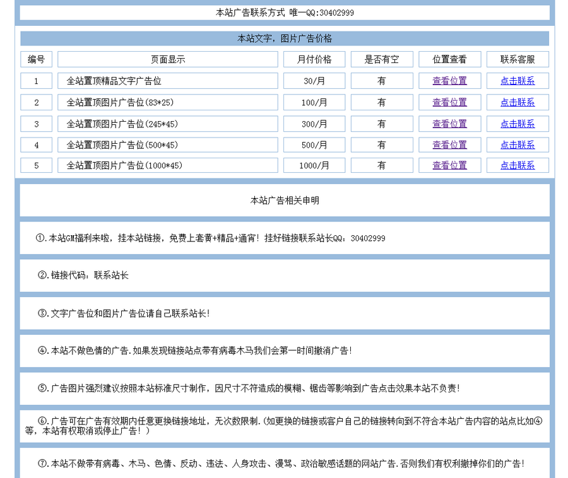Viewport: 568px width, 478px height.
Task: Click statement ④ about 病毒木马 ads
Action: pyautogui.click(x=285, y=351)
